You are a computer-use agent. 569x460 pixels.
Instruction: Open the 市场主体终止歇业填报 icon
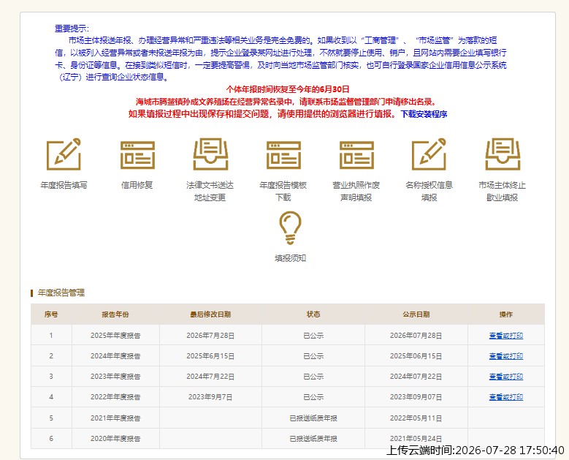click(503, 154)
